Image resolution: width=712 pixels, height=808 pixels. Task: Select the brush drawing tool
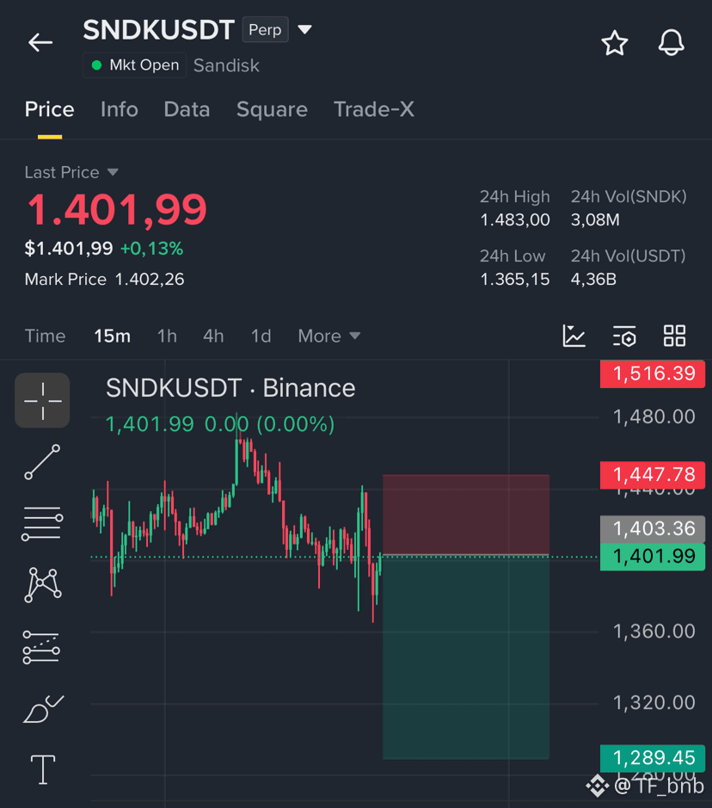click(x=43, y=708)
